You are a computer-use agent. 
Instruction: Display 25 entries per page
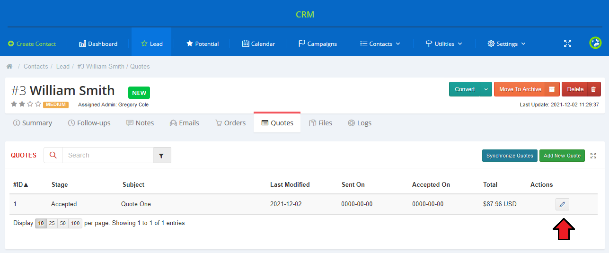coord(52,223)
